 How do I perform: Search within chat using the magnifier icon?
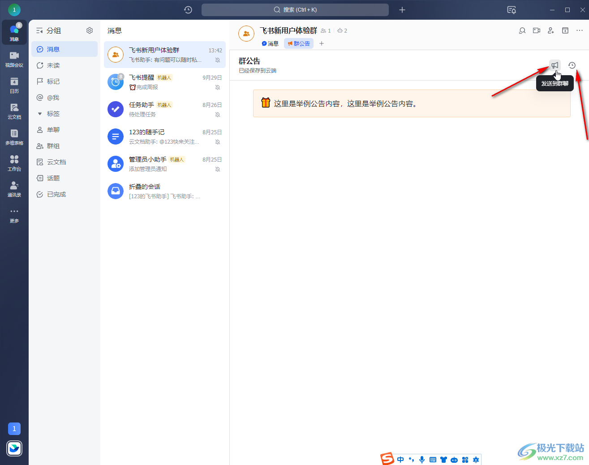pos(522,30)
